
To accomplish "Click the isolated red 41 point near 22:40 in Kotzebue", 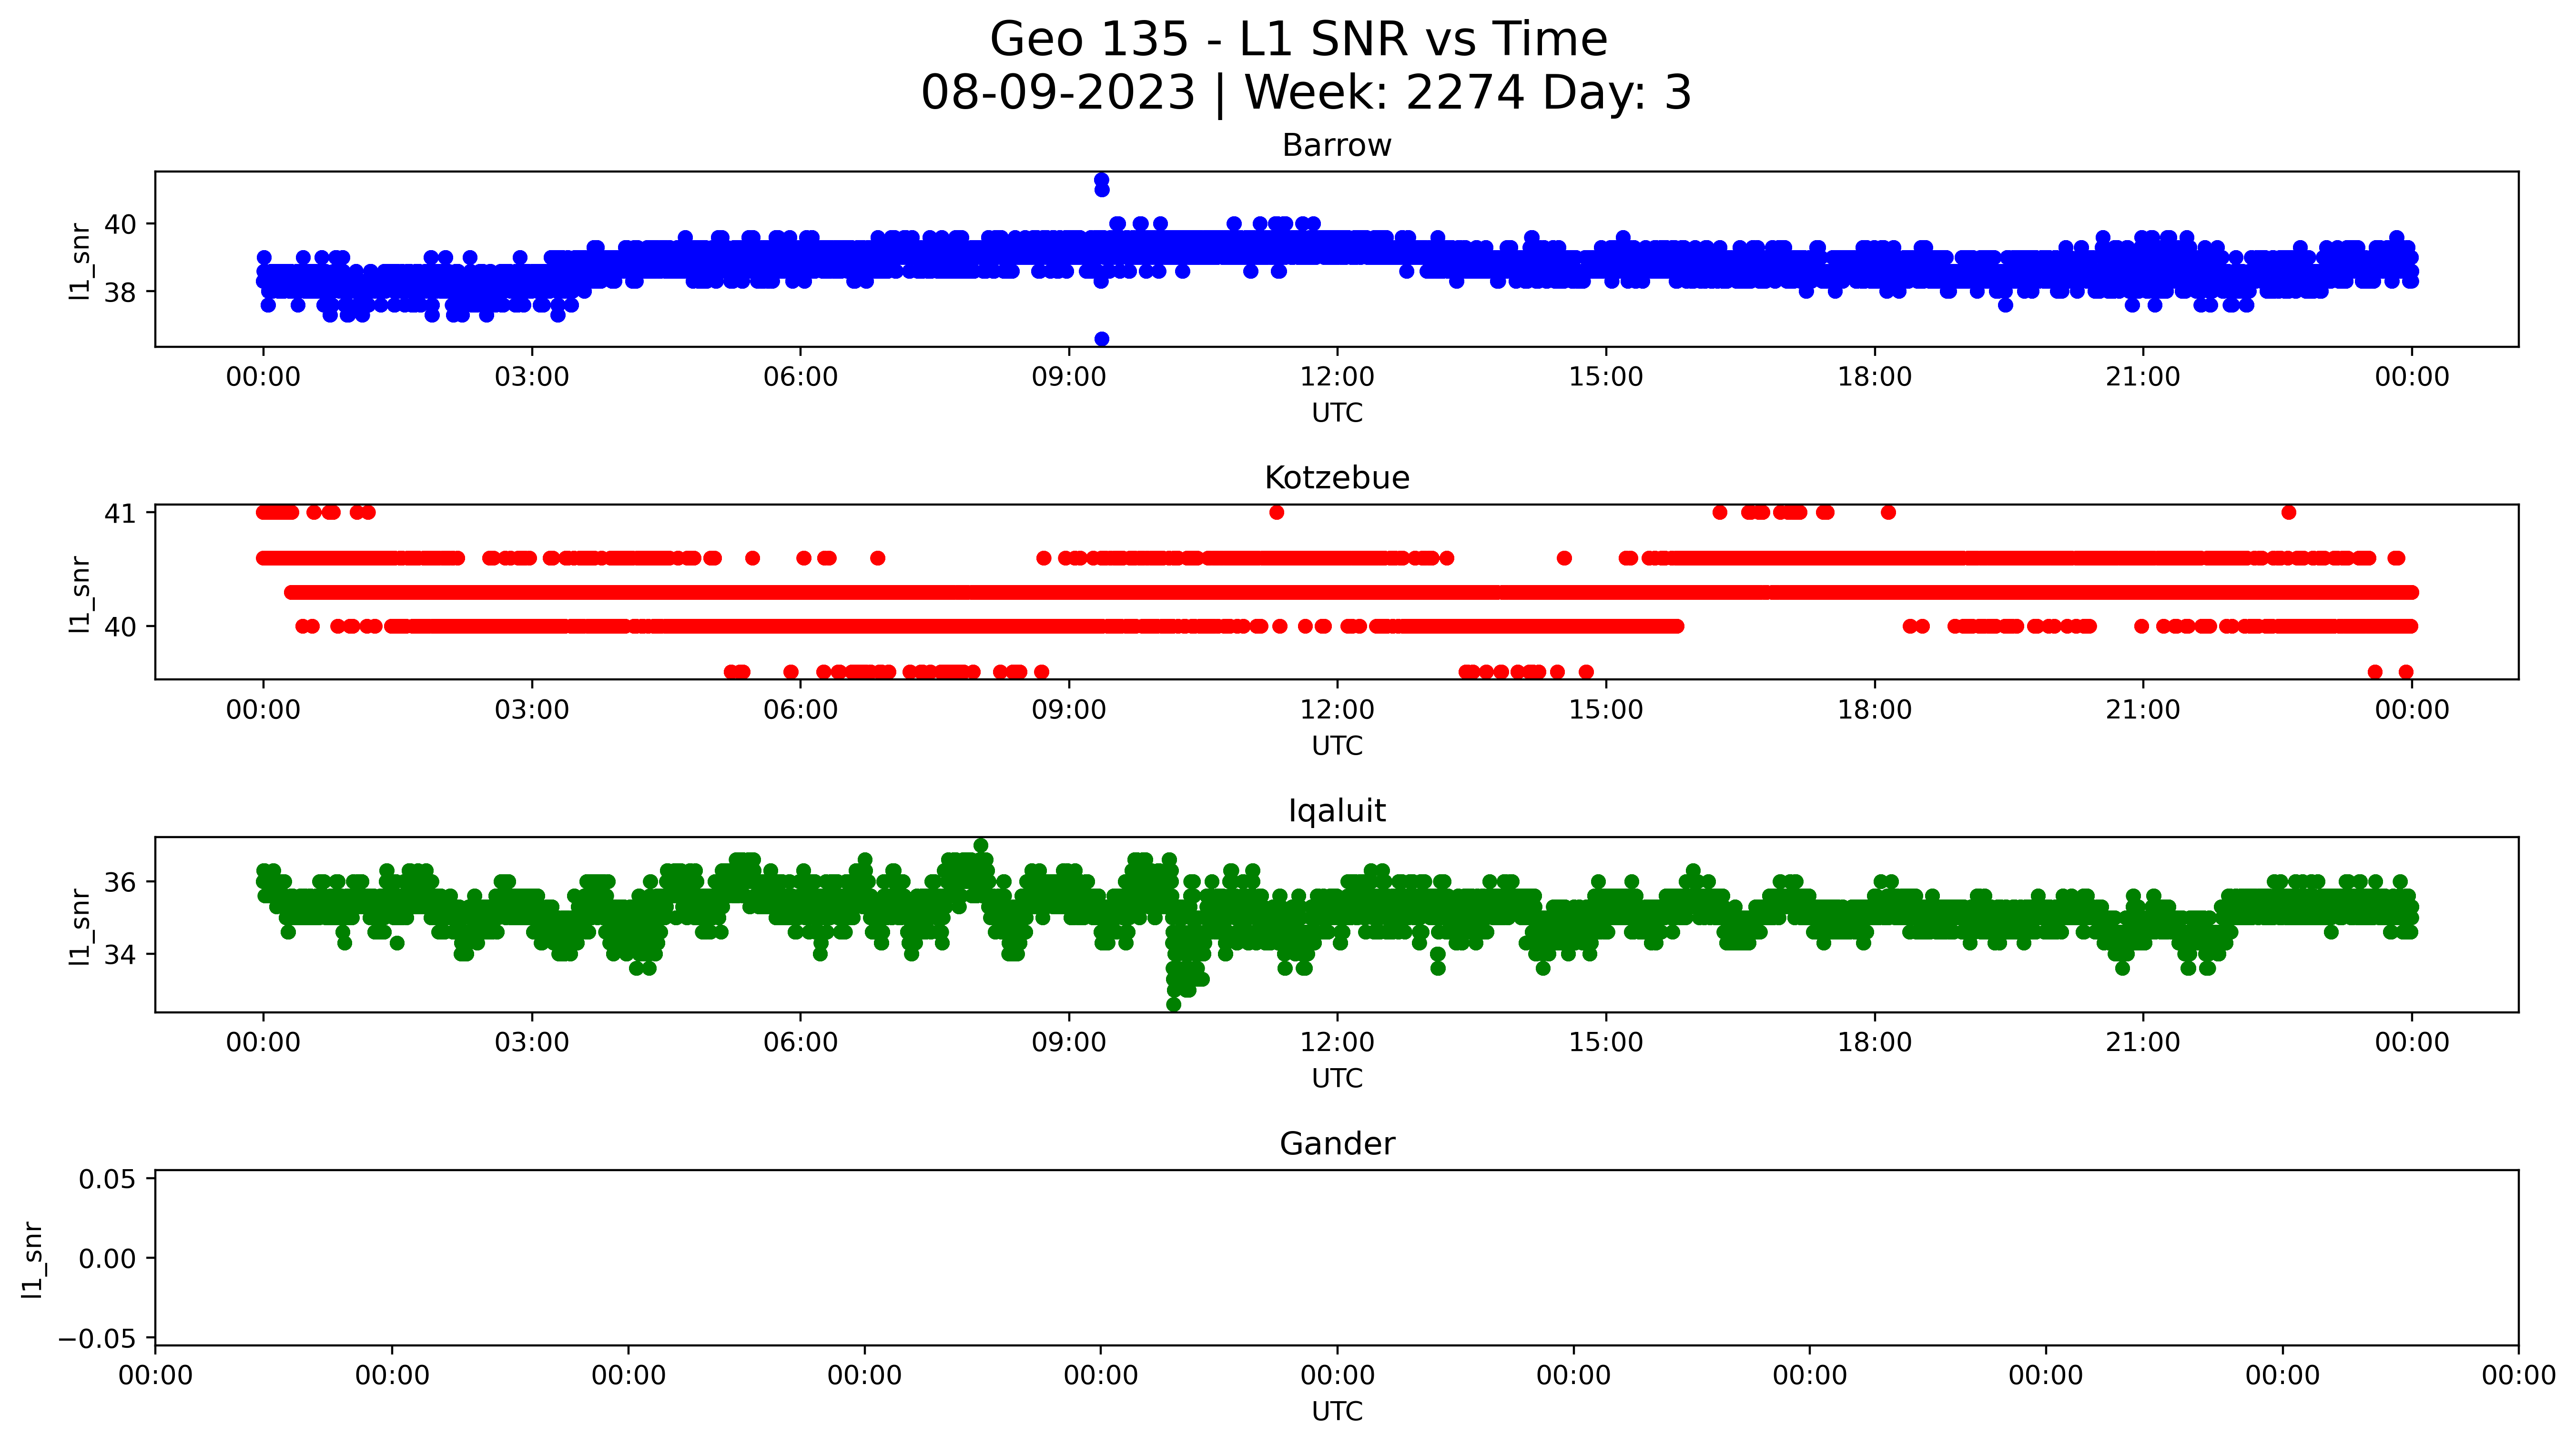I will pos(2289,513).
